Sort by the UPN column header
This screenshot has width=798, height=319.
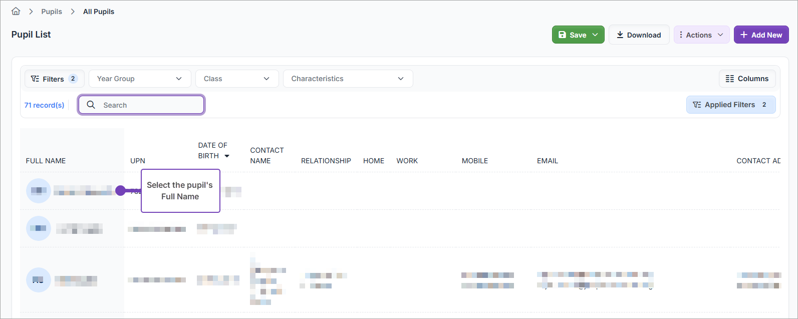click(x=138, y=161)
